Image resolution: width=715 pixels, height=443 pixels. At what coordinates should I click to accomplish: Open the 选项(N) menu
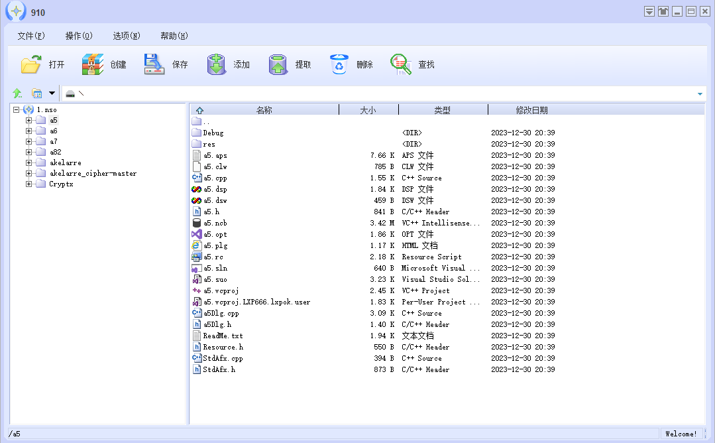[126, 36]
